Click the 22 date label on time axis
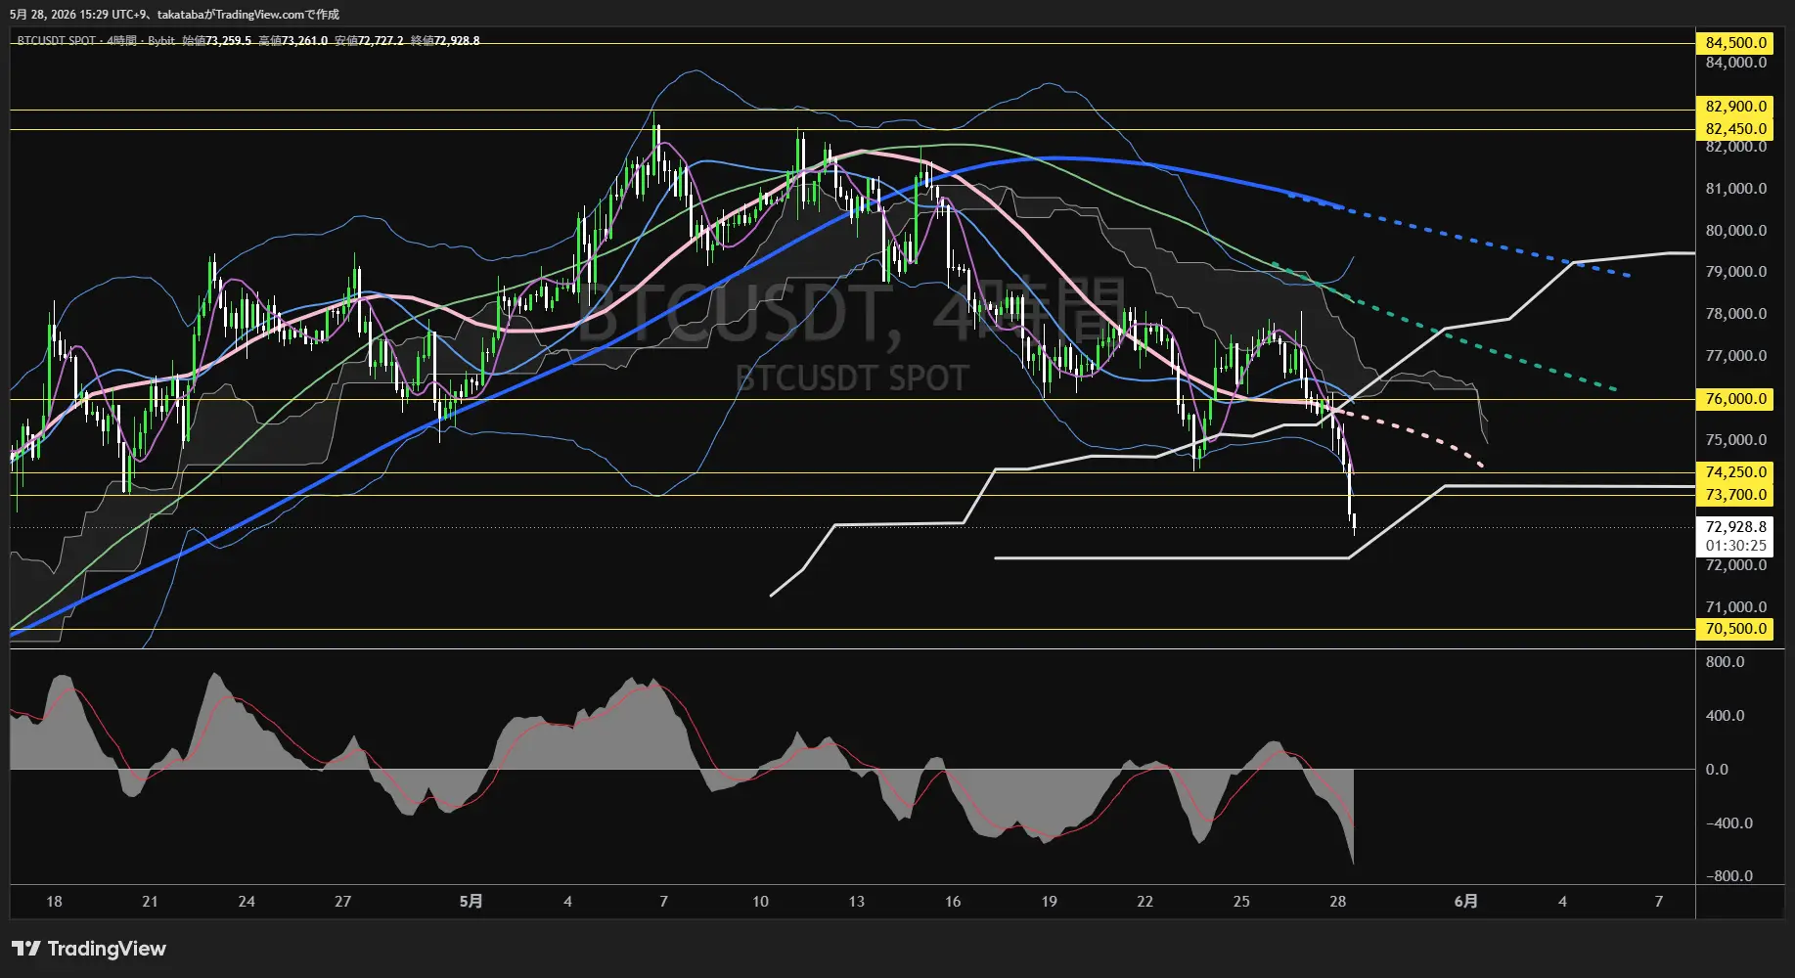The width and height of the screenshot is (1795, 978). point(1144,902)
